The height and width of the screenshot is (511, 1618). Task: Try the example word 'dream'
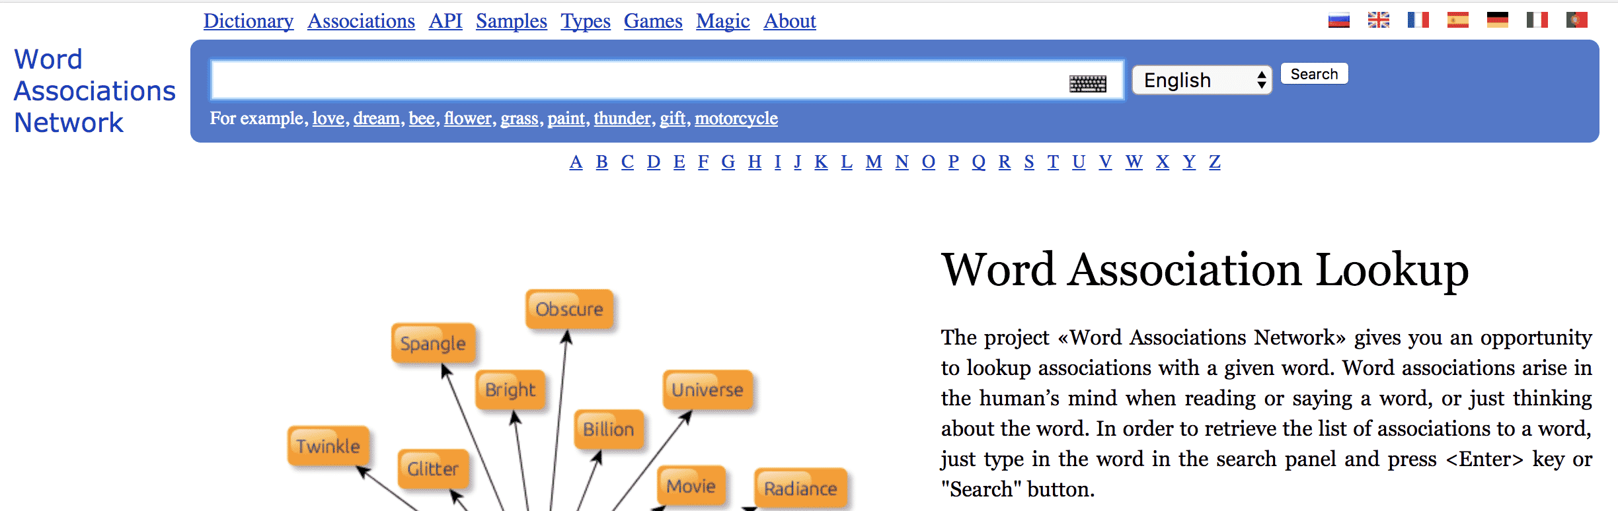click(x=377, y=118)
